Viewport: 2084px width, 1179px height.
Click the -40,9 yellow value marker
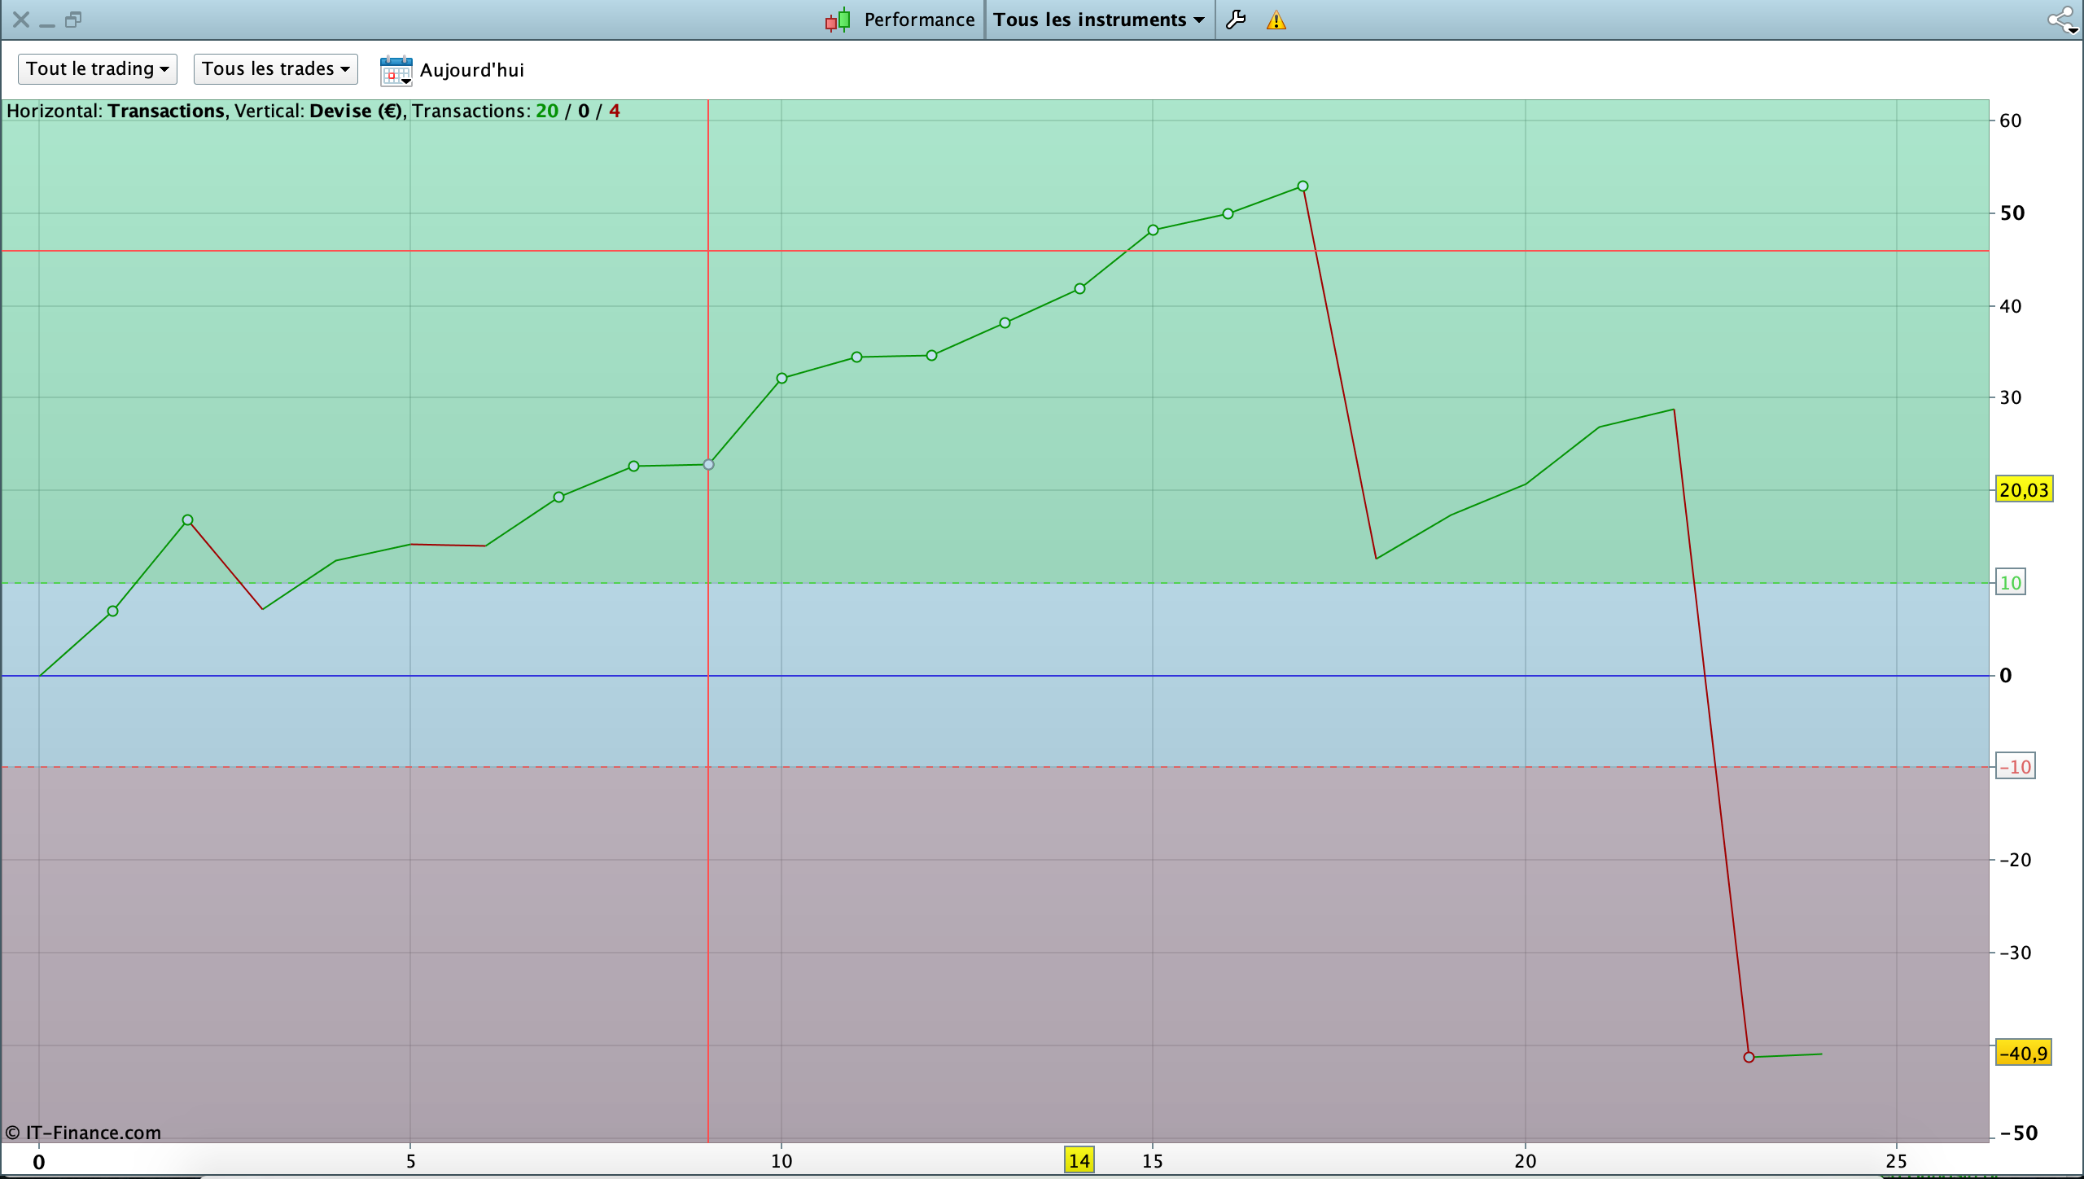(2023, 1054)
